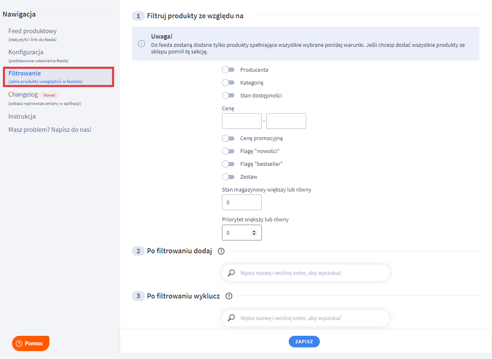Toggle the Kategorię filter switch

click(x=228, y=82)
